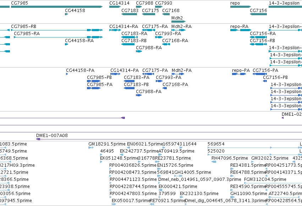This screenshot has width=302, height=206.
Task: Select protein CG7993-PA
Action: tap(159, 81)
